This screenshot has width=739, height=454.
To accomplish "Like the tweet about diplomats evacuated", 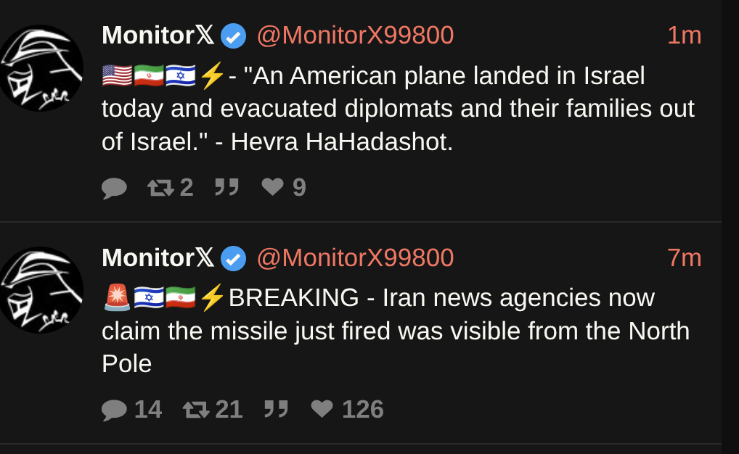I will click(x=284, y=187).
